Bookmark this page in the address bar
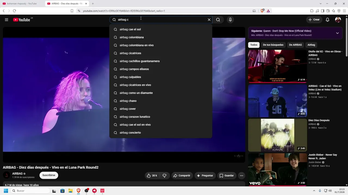Image resolution: width=348 pixels, height=195 pixels. point(72,11)
